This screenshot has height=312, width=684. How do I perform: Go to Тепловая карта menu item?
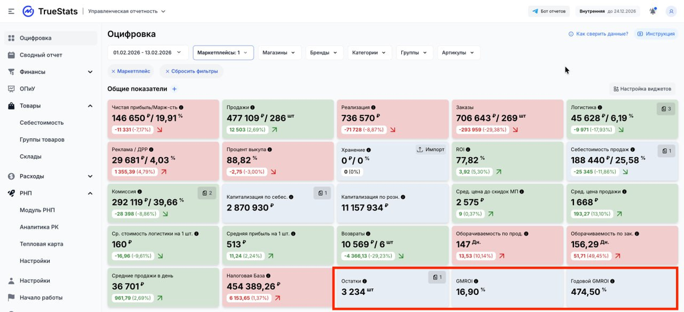coord(42,244)
